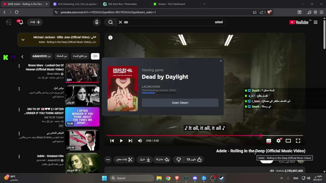
Task: Toggle subtitles on the video player
Action: (269, 141)
